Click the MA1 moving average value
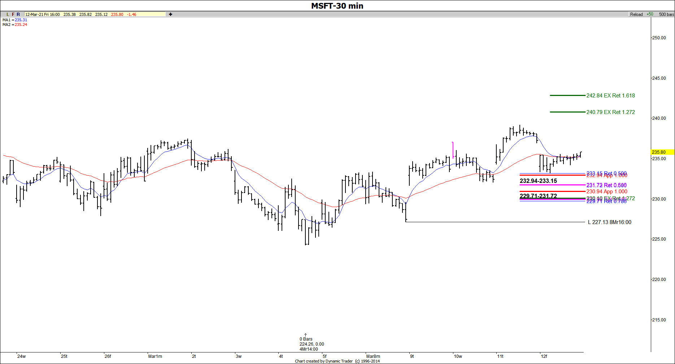Image resolution: width=675 pixels, height=364 pixels. (21, 20)
